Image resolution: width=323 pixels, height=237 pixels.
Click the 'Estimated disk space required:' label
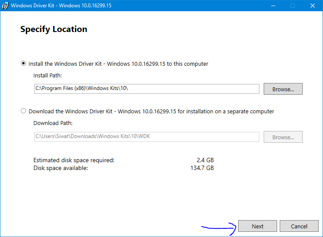pos(74,160)
